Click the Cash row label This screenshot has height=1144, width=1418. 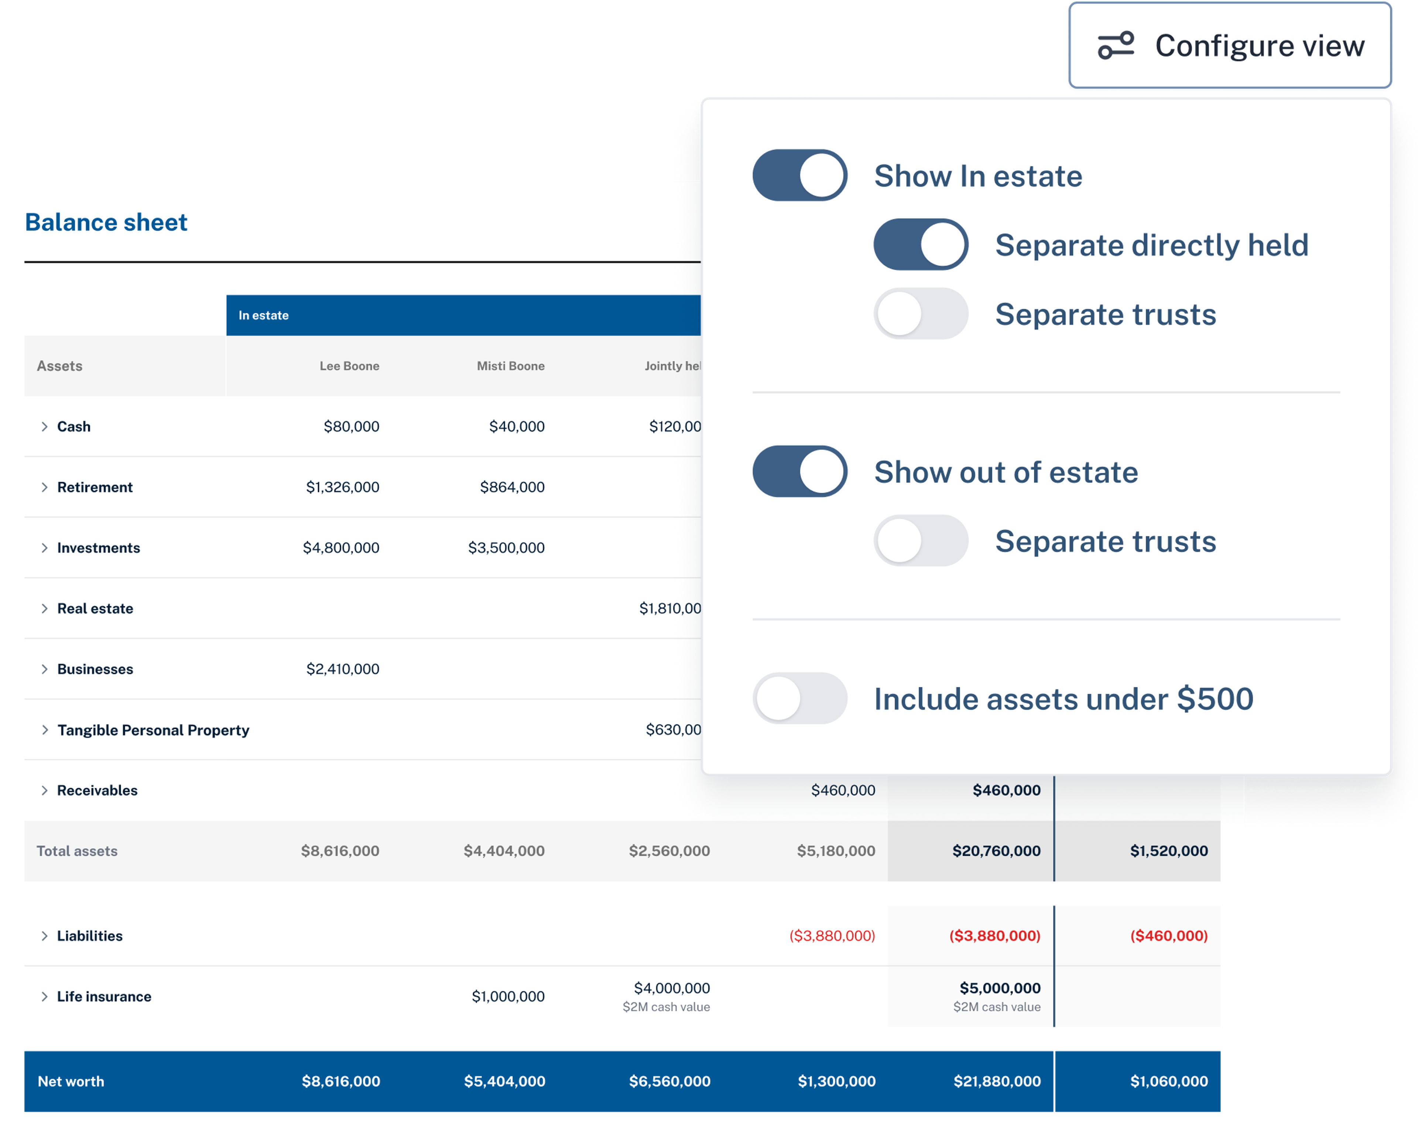point(73,426)
